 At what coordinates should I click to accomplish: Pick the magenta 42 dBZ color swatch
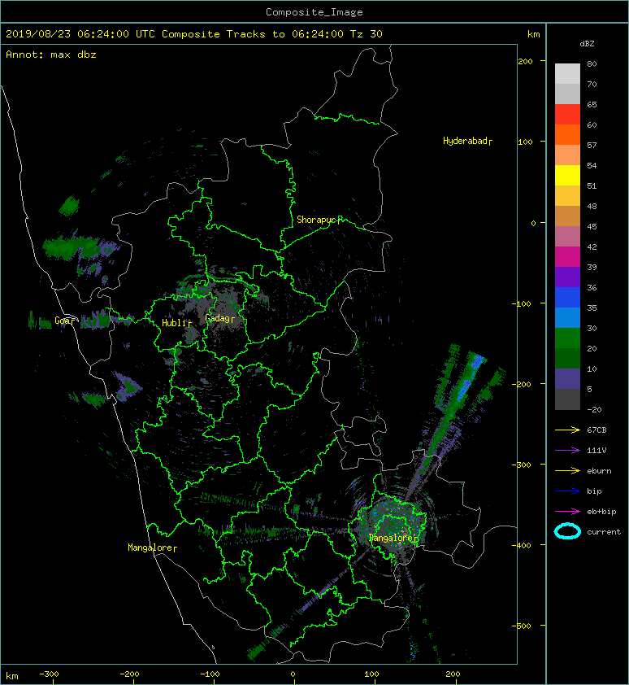(x=567, y=257)
